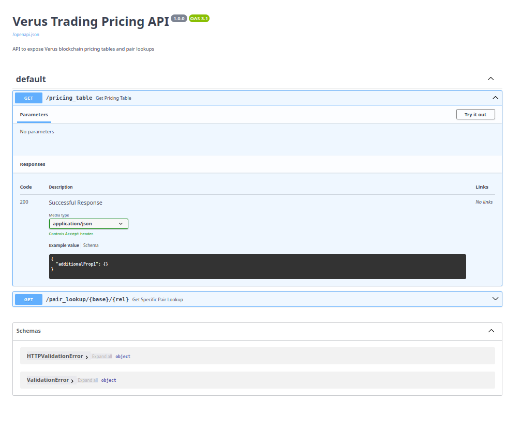Collapse the /pricing_table operation
This screenshot has width=521, height=432.
tap(495, 98)
